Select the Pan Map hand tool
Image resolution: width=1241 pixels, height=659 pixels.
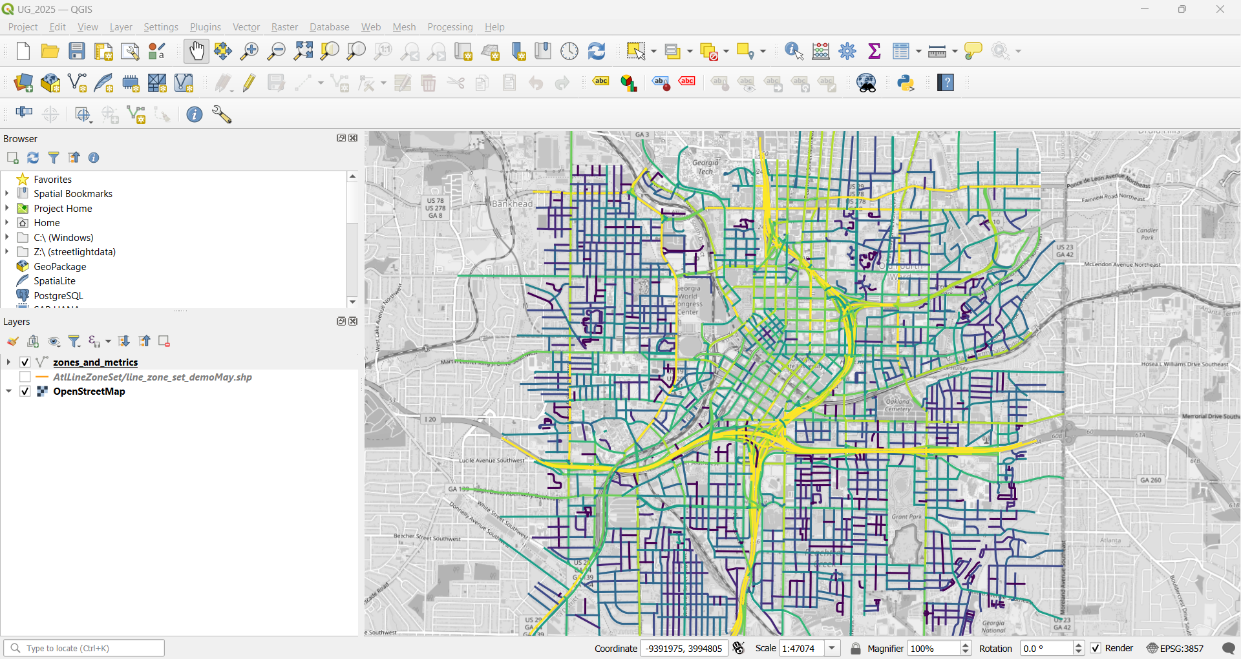coord(196,51)
